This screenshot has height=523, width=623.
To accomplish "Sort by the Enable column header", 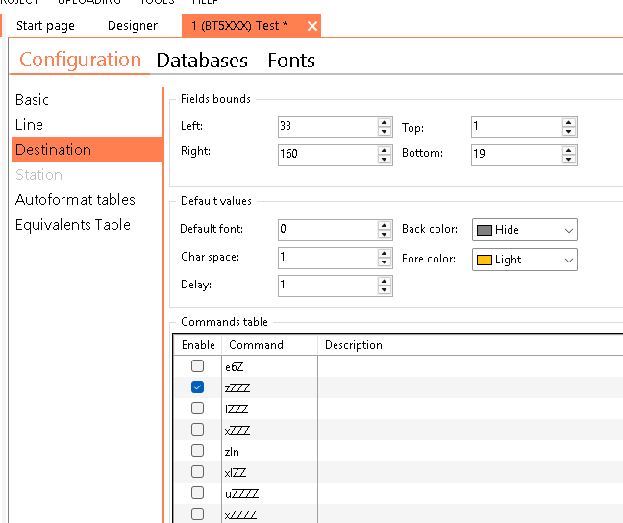I will pos(198,345).
